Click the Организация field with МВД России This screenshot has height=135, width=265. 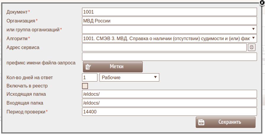[169, 21]
